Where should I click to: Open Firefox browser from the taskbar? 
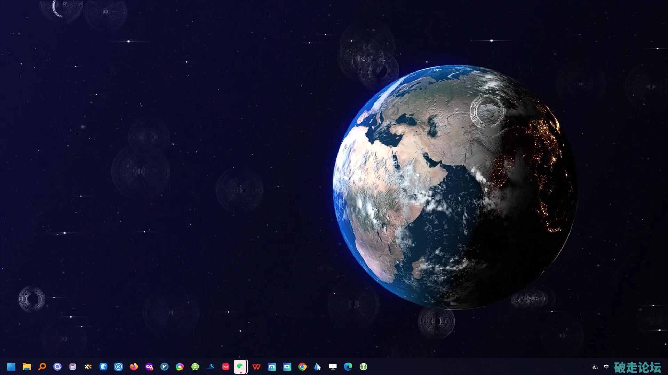click(x=134, y=367)
